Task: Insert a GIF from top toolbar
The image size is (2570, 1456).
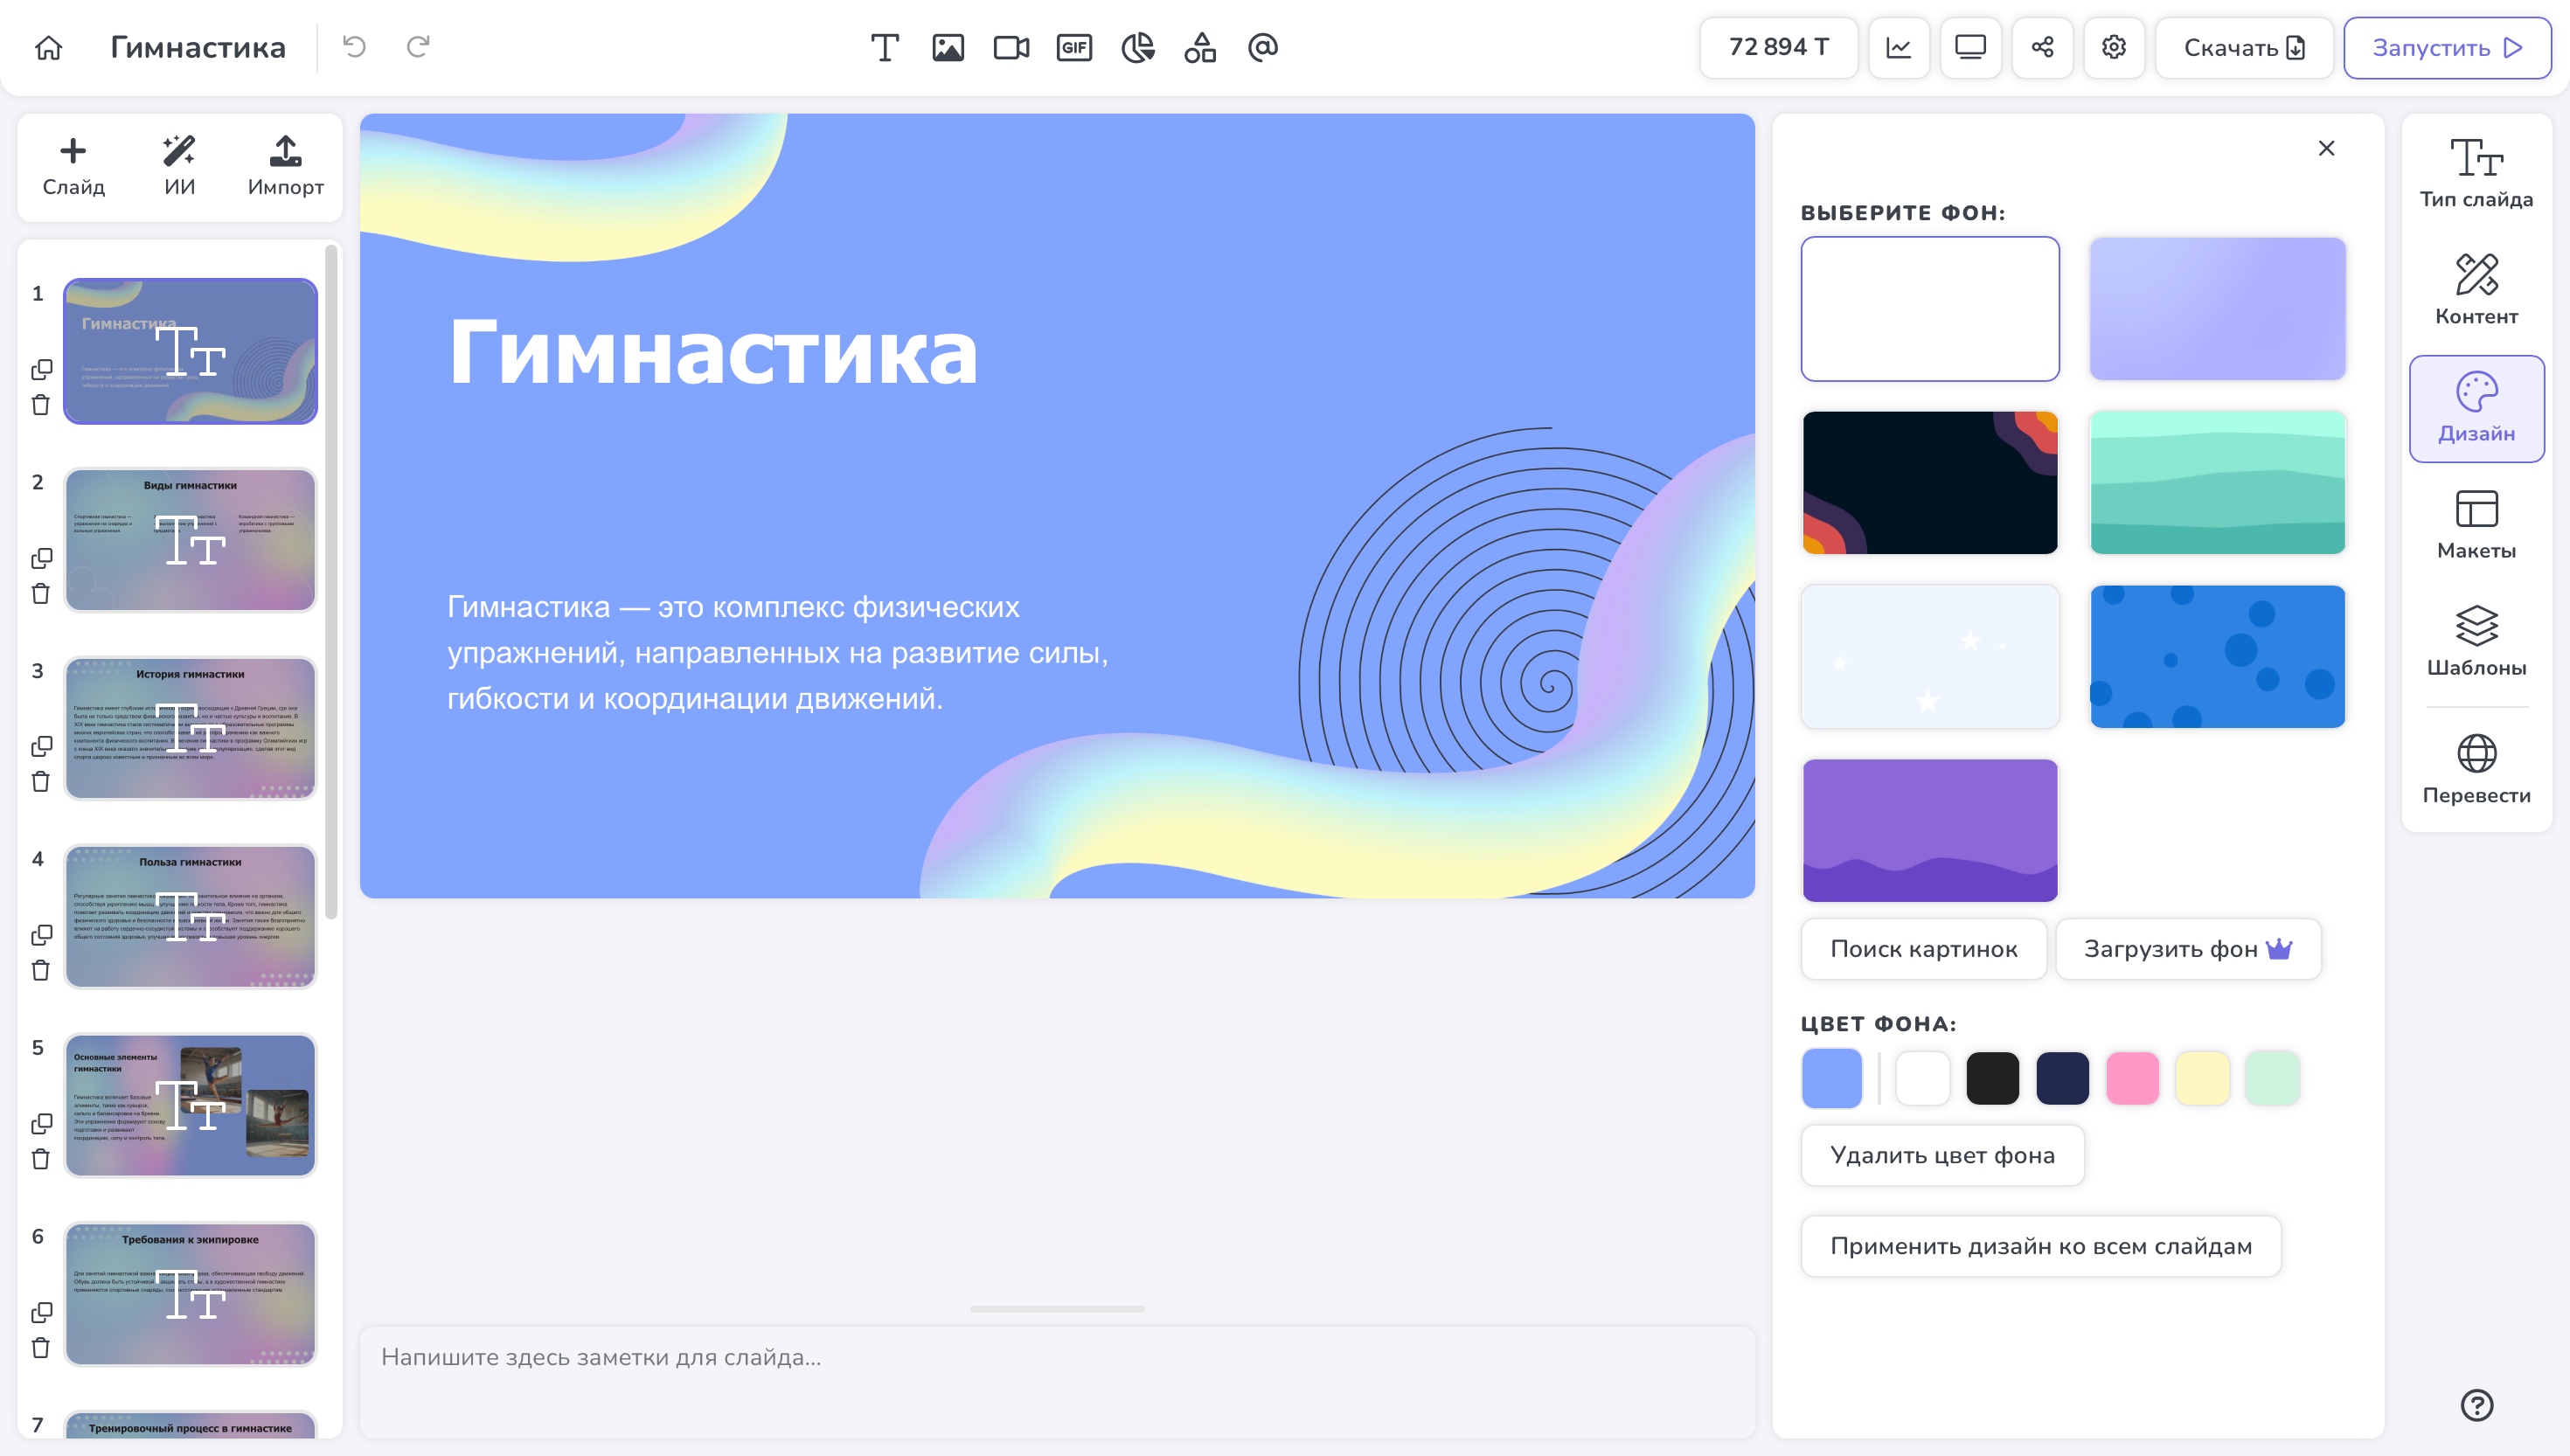Action: [x=1074, y=47]
